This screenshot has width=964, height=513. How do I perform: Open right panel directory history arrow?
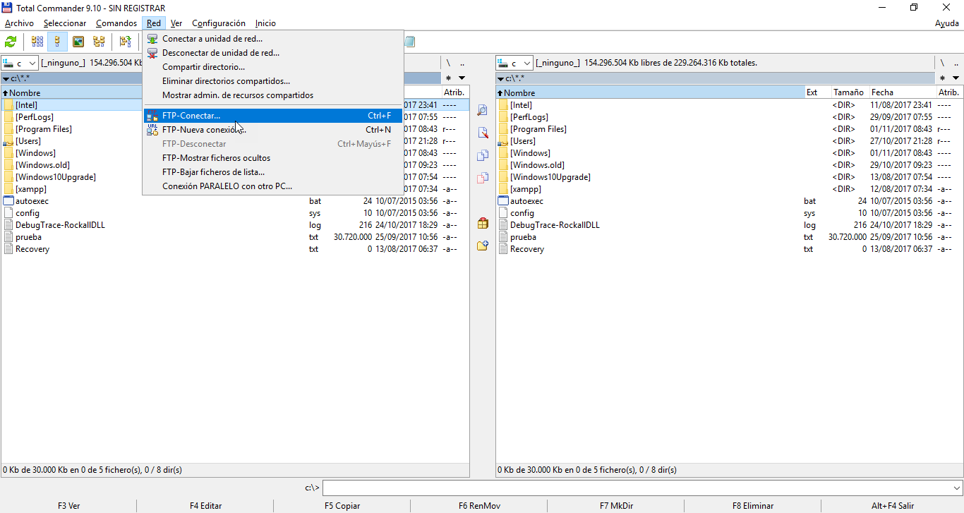tap(956, 78)
